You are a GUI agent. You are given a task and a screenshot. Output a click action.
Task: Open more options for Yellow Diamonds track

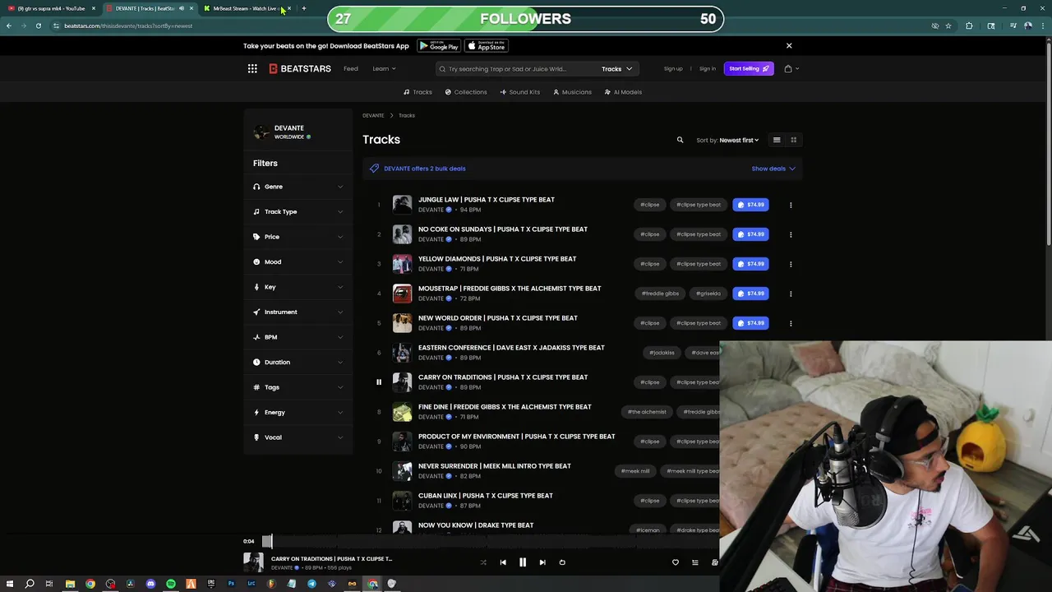[791, 264]
